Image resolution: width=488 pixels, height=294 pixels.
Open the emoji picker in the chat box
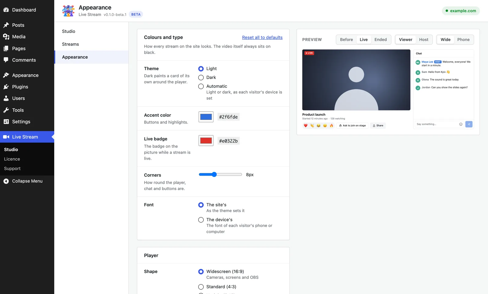point(461,124)
